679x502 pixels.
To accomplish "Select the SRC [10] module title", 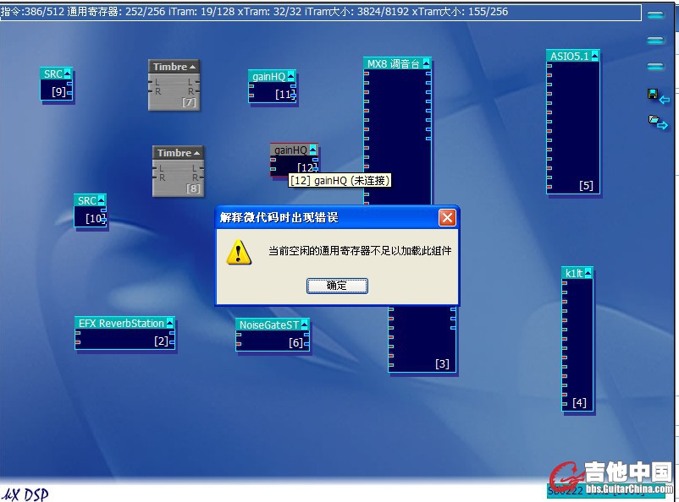I will click(x=86, y=200).
